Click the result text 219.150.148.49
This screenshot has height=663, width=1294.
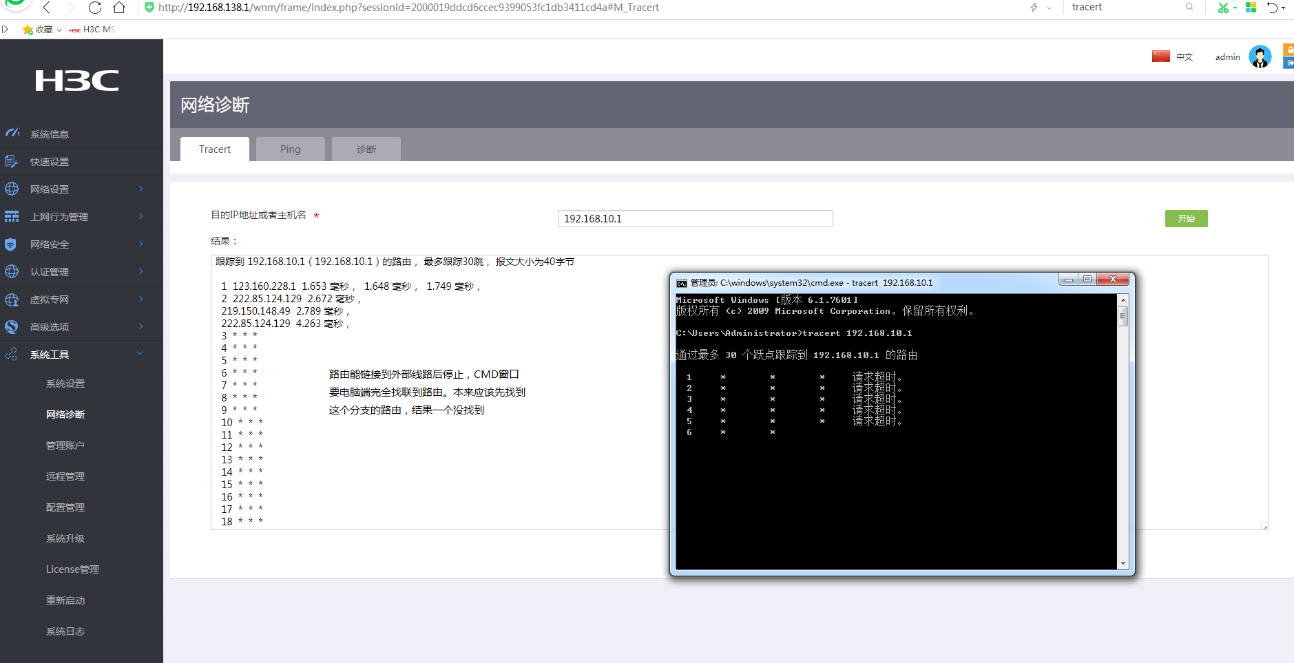255,311
